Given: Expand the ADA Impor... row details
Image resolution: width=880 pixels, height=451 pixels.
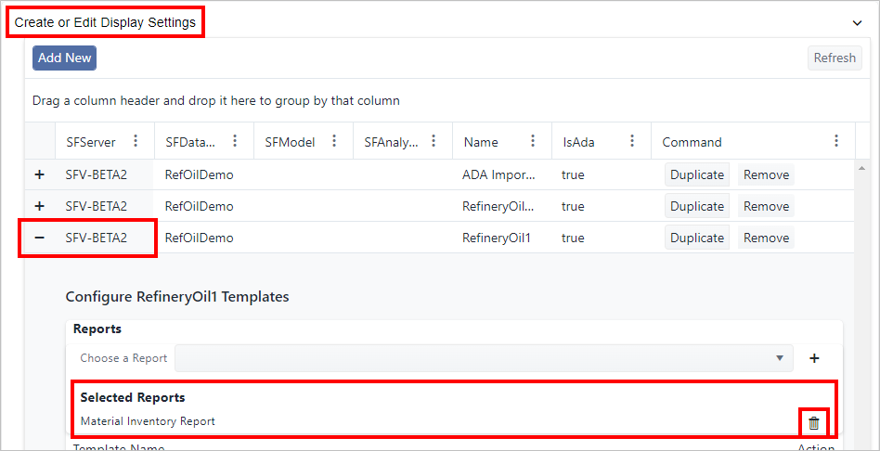Looking at the screenshot, I should coord(40,174).
